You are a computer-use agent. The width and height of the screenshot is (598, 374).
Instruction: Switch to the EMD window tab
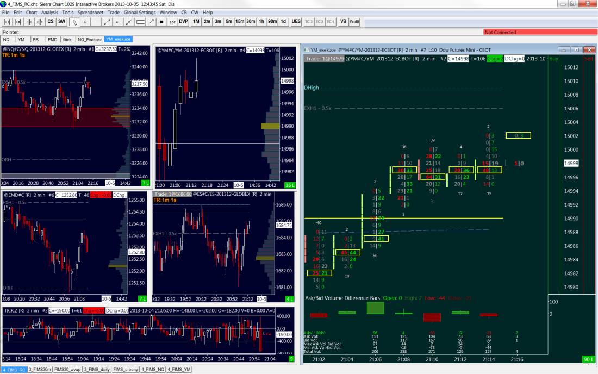pos(53,40)
